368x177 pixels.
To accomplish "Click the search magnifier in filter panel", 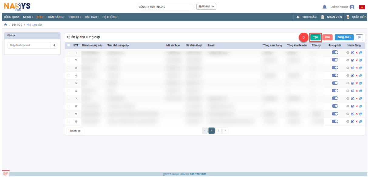I will pos(54,45).
